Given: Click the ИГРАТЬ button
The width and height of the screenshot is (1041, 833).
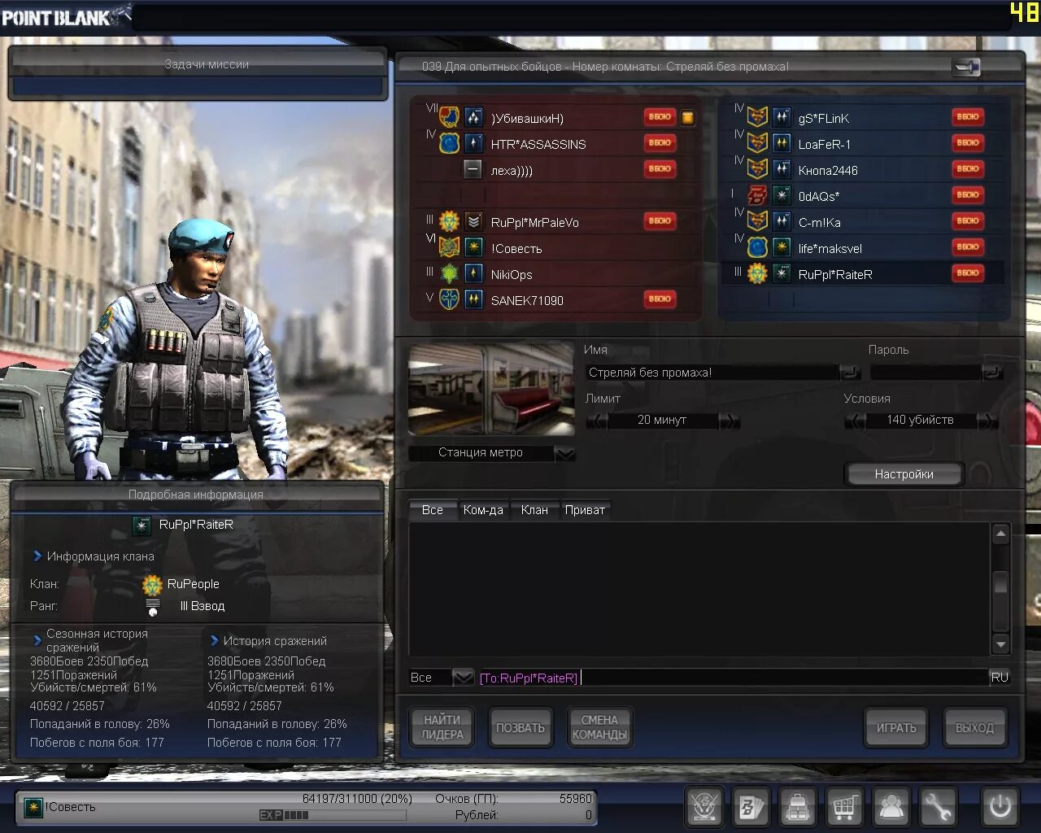Looking at the screenshot, I should click(x=896, y=727).
